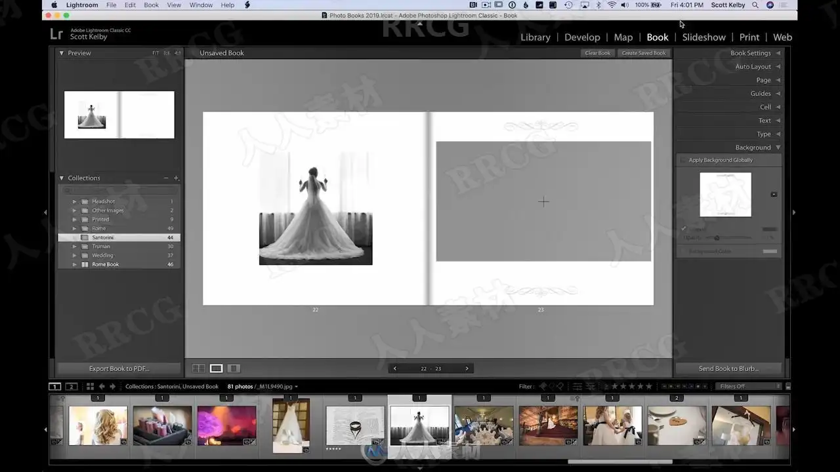Go to the previous book spread
This screenshot has width=840, height=472.
(x=394, y=368)
